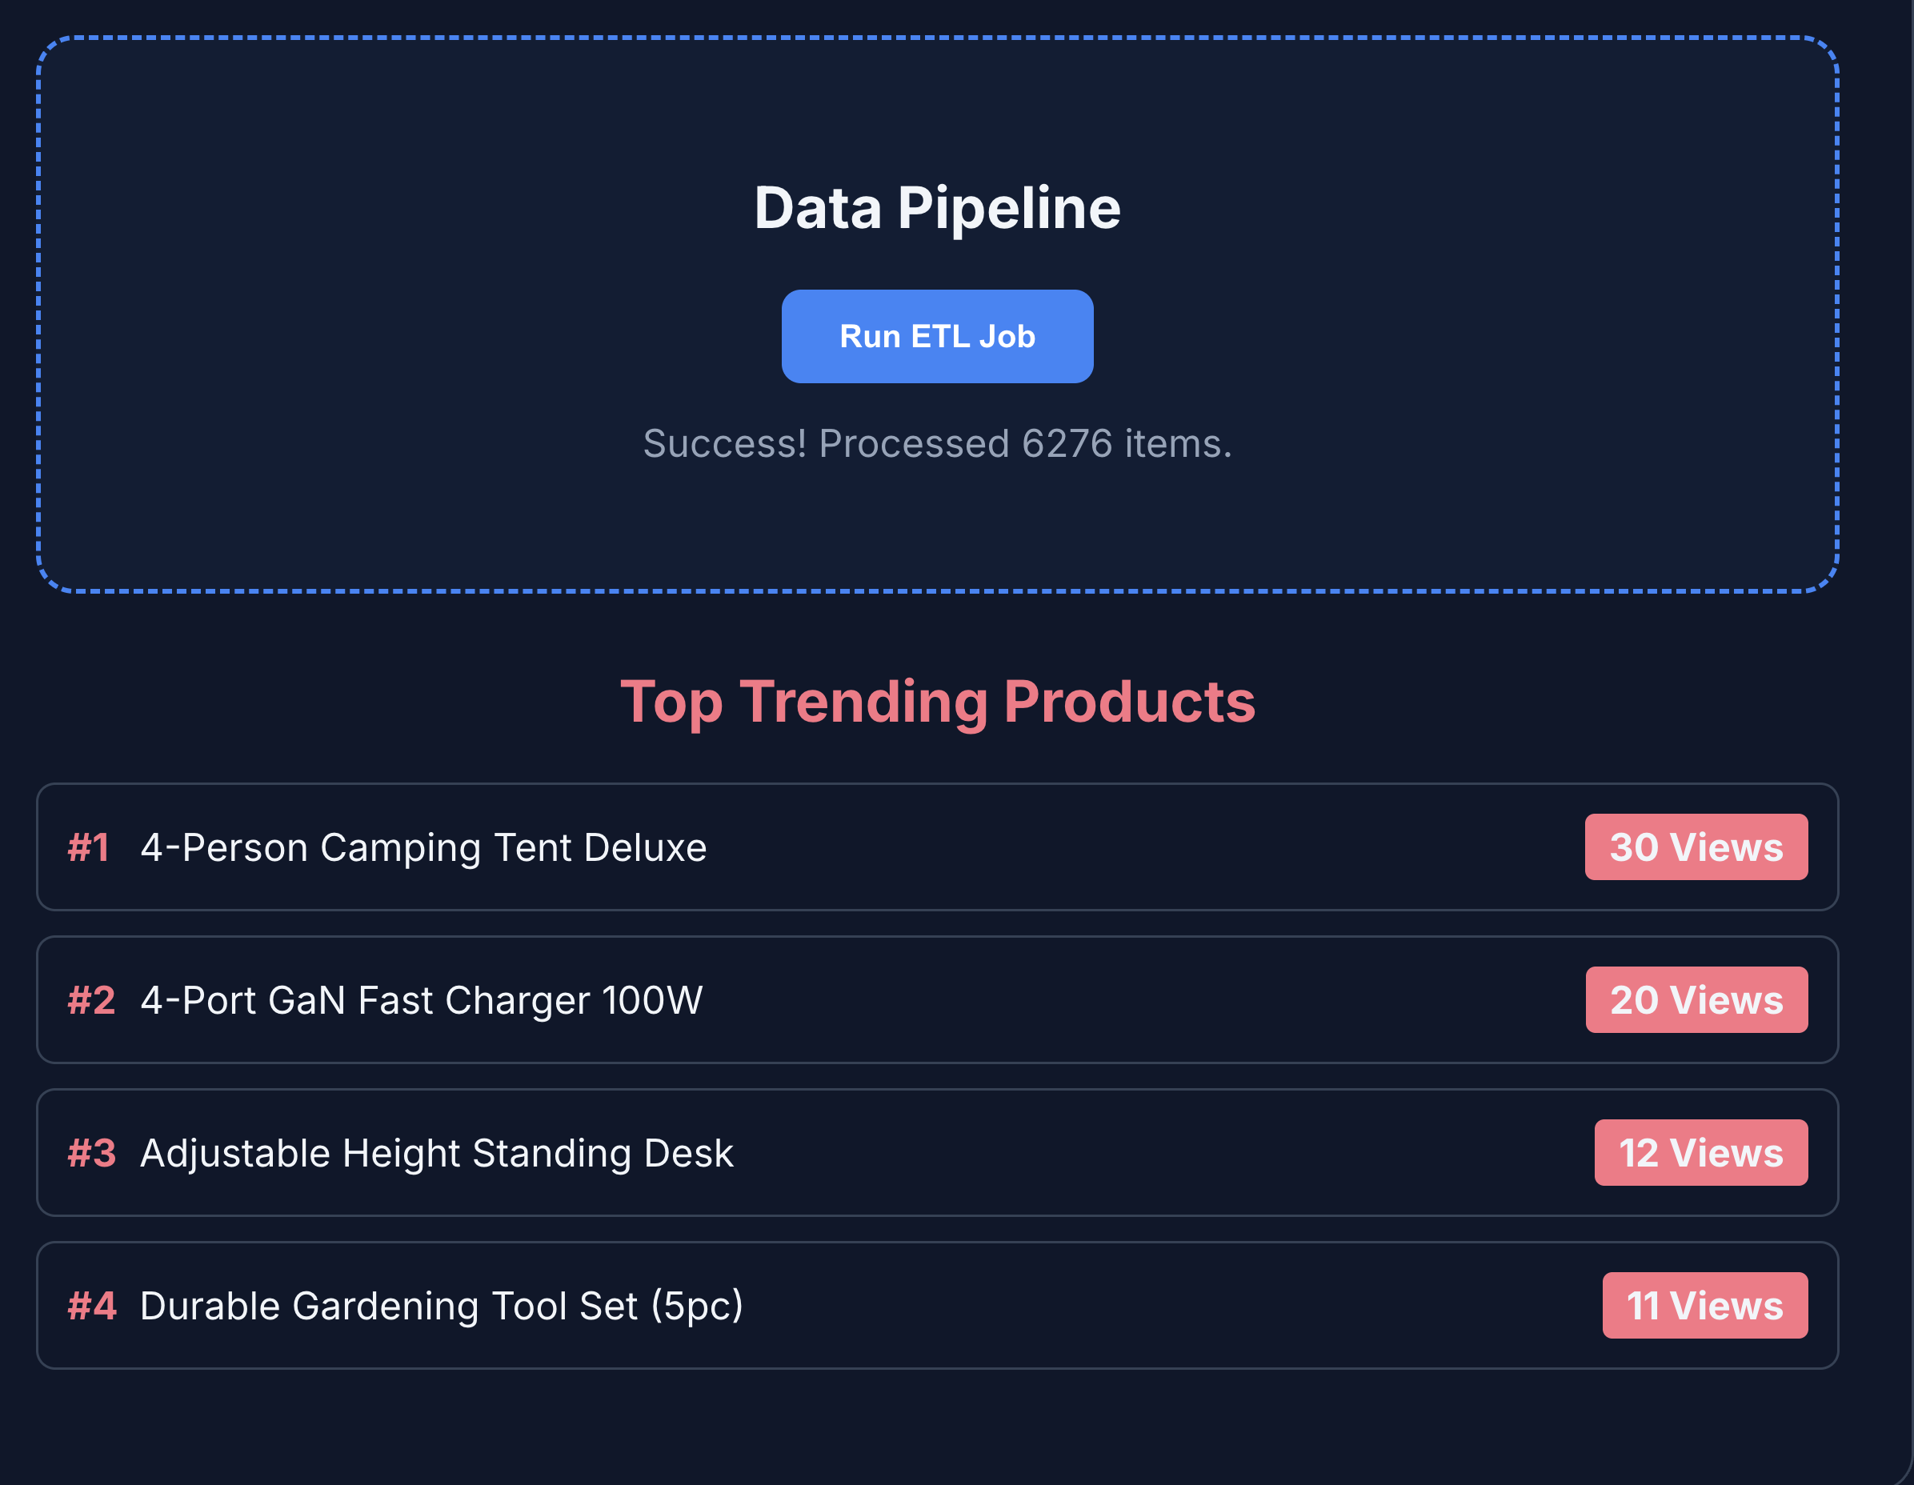
Task: Click the 4-Person Camping Tent Deluxe product name
Action: [423, 847]
